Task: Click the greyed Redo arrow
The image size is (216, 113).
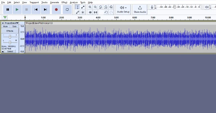Action: point(111,12)
